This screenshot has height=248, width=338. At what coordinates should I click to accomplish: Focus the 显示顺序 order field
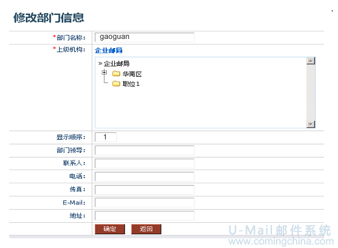106,137
